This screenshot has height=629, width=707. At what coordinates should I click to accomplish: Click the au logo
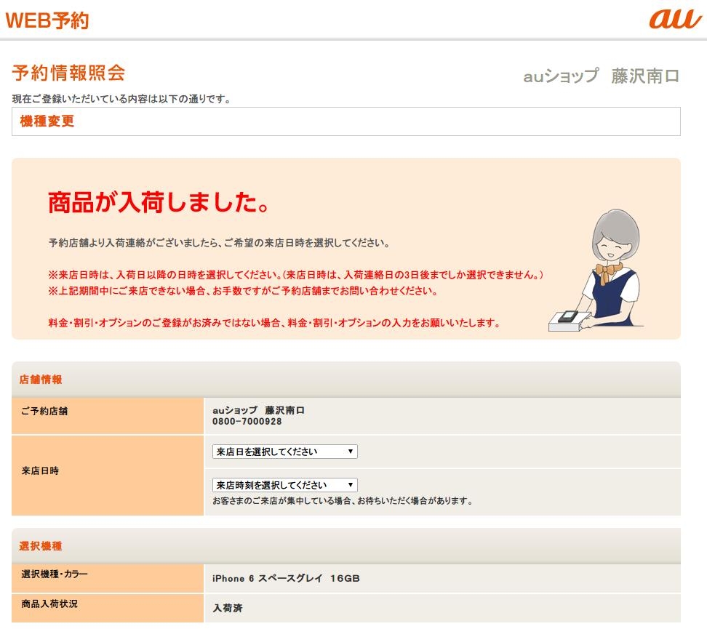click(x=675, y=20)
